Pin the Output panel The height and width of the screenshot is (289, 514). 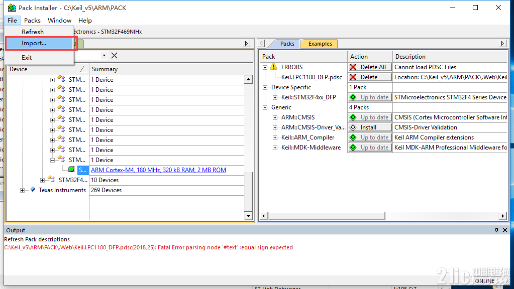[496, 230]
